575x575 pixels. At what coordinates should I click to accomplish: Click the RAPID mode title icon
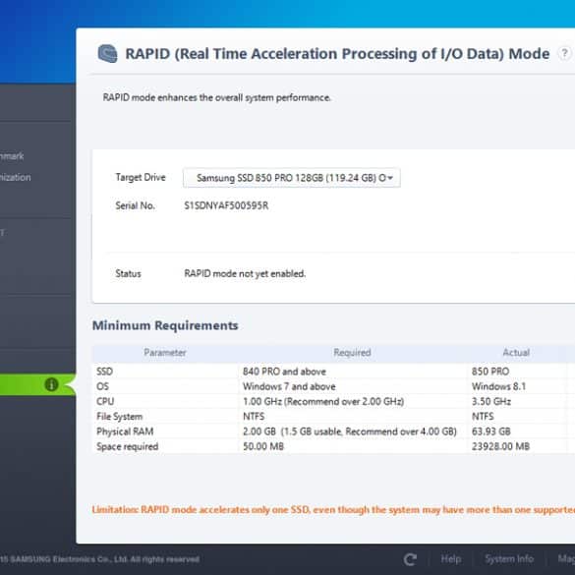coord(107,54)
